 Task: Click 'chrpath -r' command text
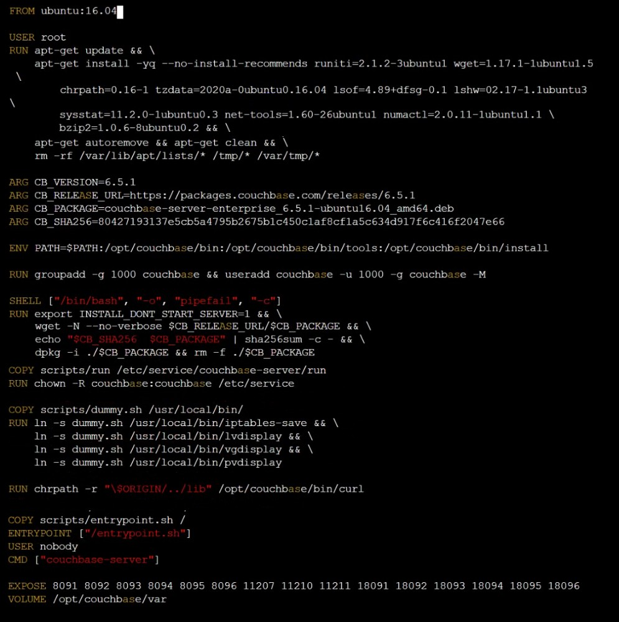tap(66, 489)
